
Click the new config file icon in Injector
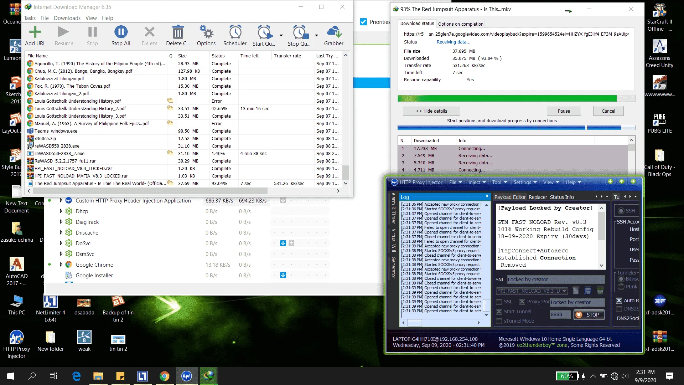(576, 291)
